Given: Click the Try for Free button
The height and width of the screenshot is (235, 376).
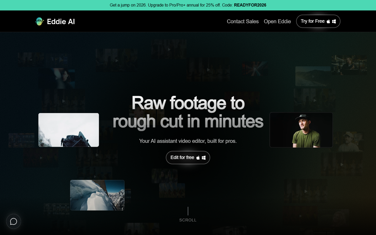Looking at the screenshot, I should (318, 21).
